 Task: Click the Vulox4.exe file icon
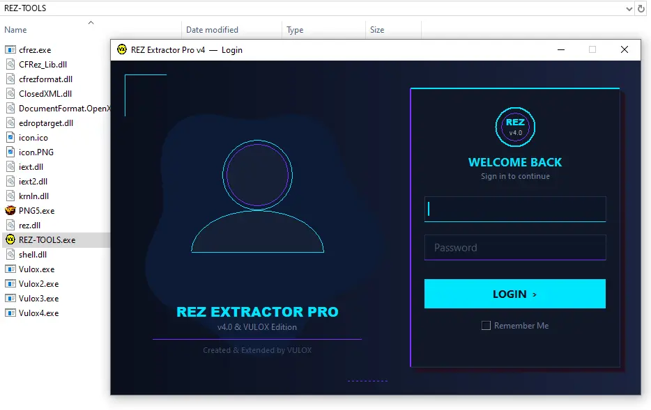pos(10,313)
